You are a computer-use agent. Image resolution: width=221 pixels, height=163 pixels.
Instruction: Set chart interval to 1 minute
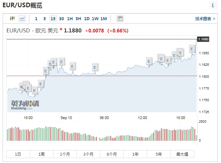pyautogui.click(x=36, y=19)
